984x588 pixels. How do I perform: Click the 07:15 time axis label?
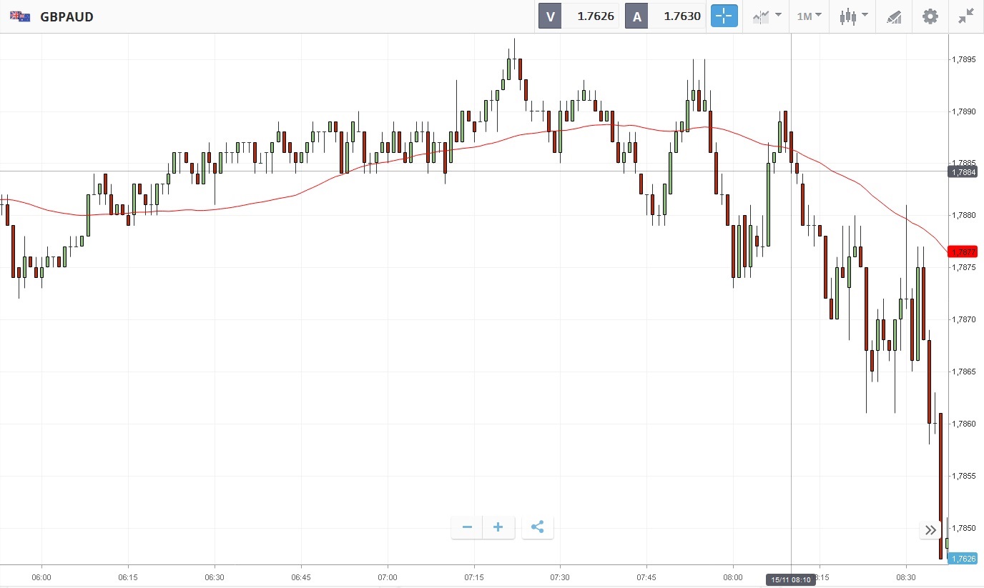pos(473,577)
